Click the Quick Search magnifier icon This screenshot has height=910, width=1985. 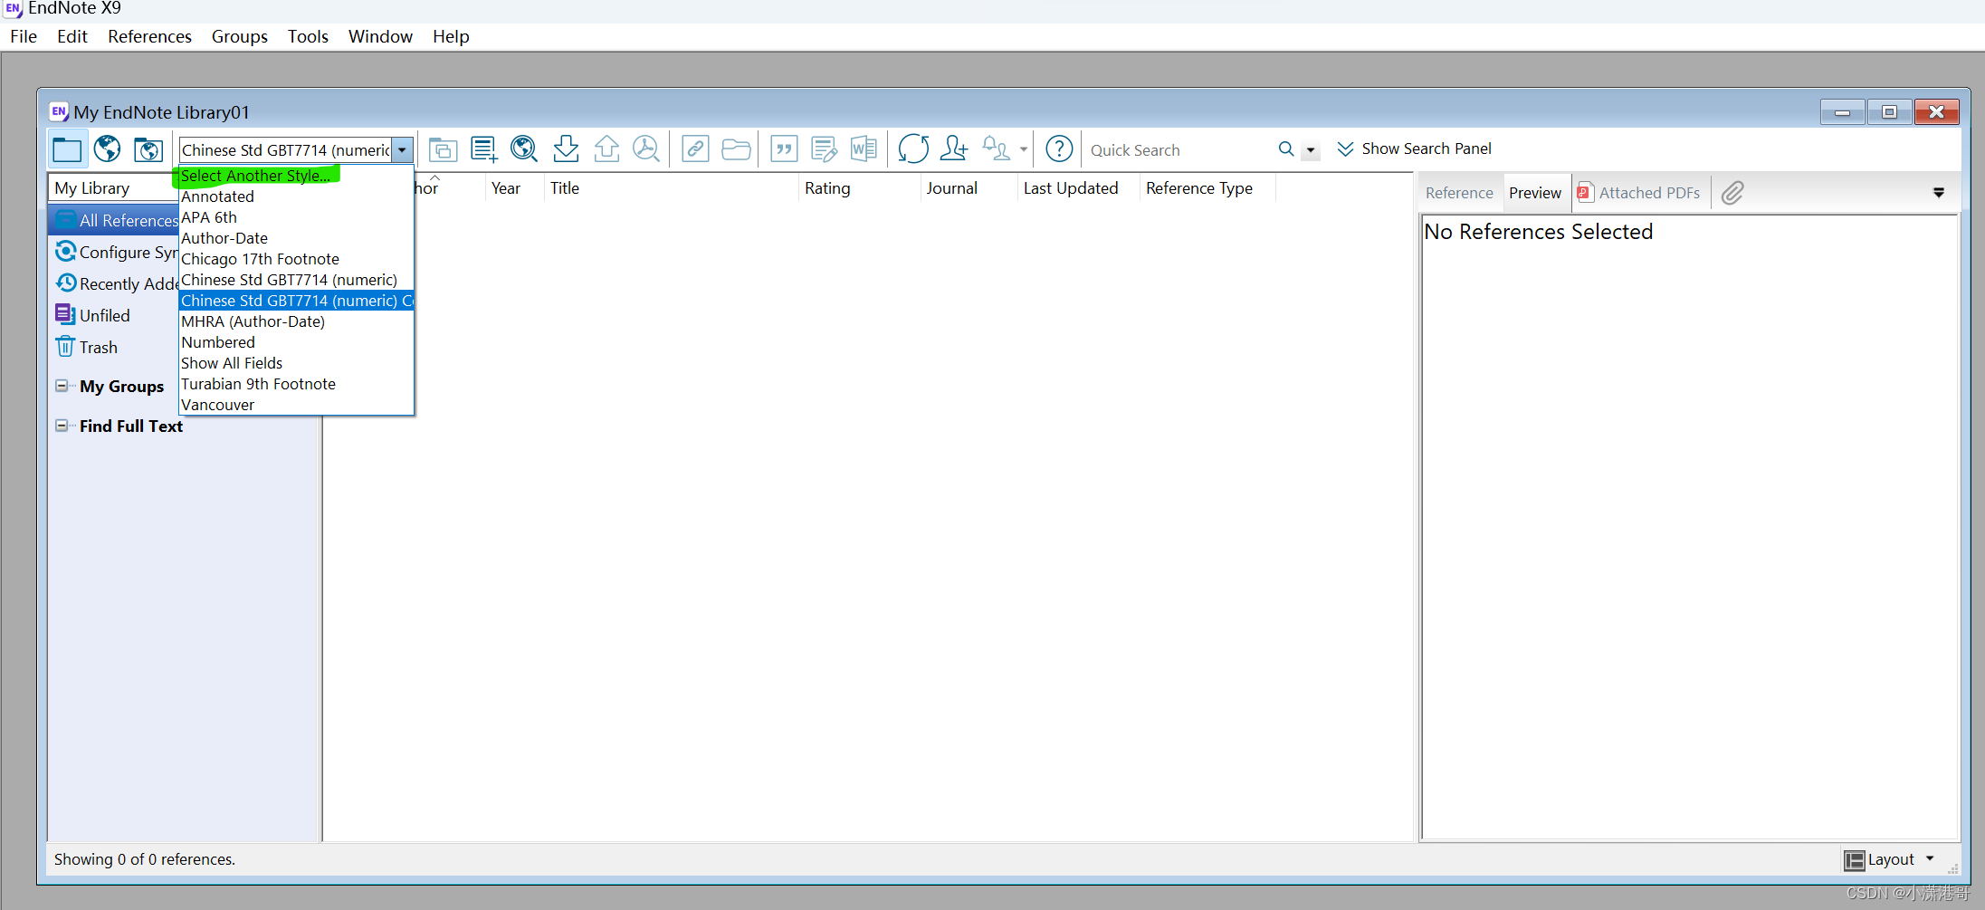pos(1285,149)
